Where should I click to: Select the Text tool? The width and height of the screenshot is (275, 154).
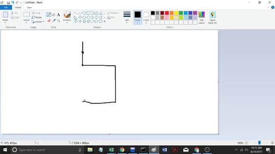coord(58,15)
